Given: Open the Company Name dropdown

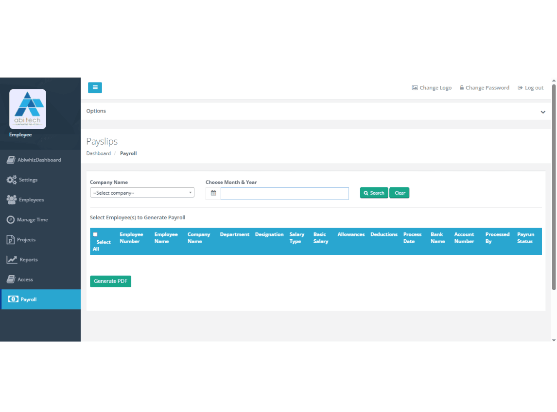Looking at the screenshot, I should pos(142,193).
